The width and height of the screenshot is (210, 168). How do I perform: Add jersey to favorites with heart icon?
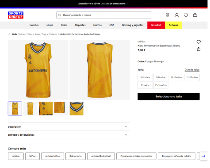click(x=199, y=42)
